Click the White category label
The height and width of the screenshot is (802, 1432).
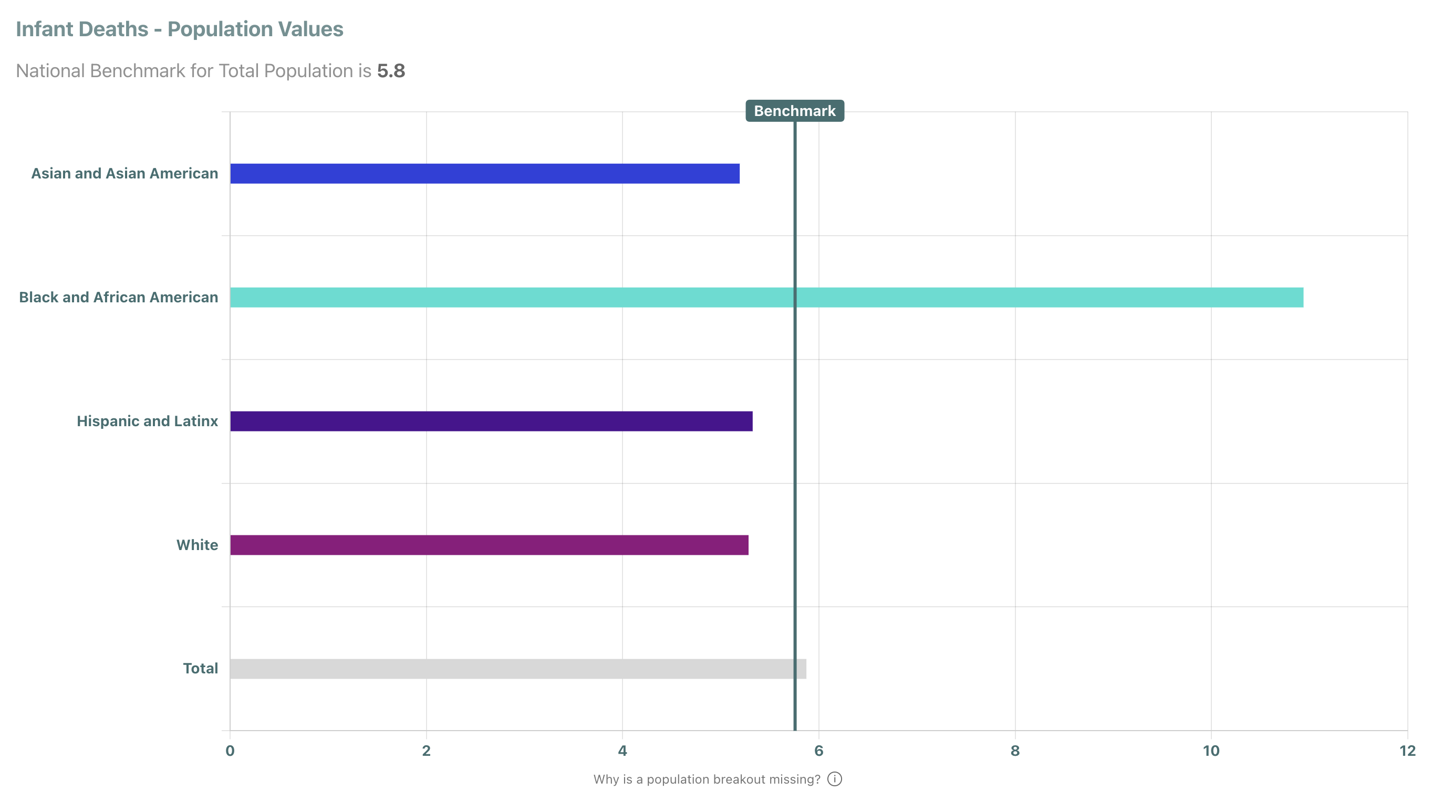[x=197, y=544]
